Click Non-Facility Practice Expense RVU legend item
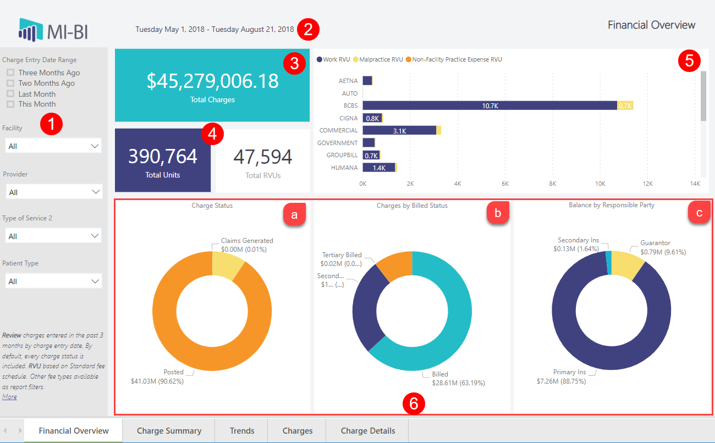715x443 pixels. click(454, 59)
